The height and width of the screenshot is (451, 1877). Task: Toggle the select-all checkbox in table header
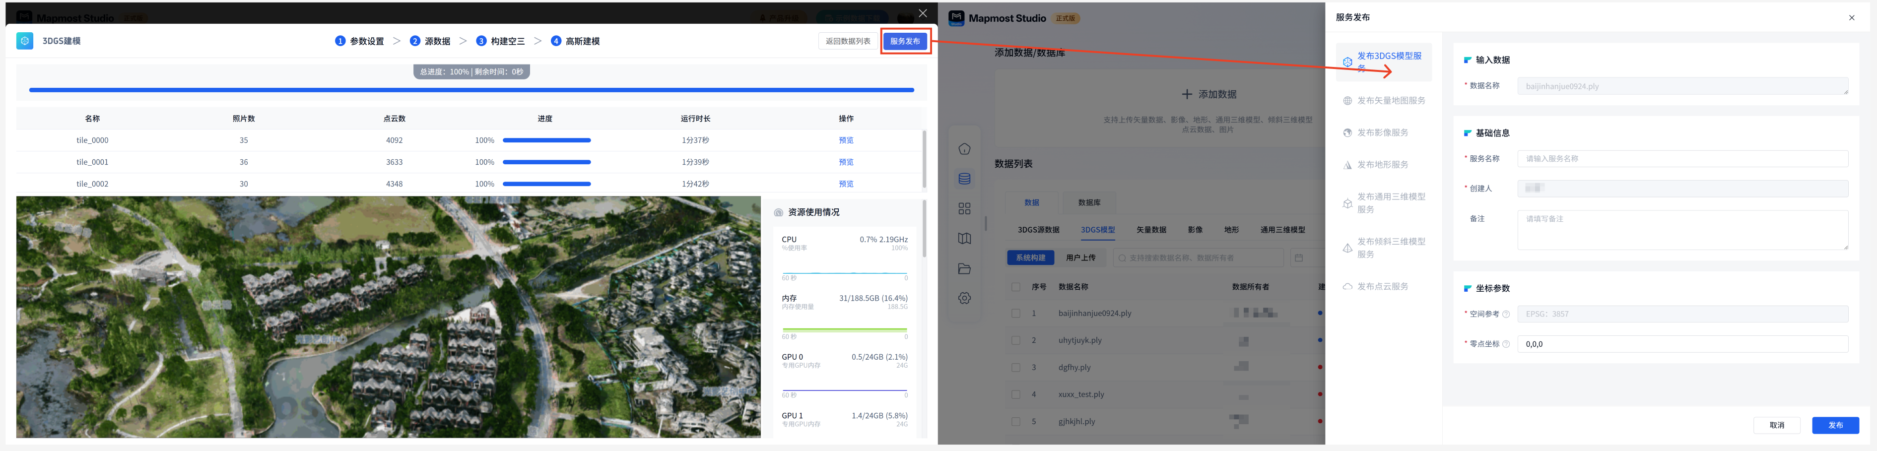click(1016, 287)
